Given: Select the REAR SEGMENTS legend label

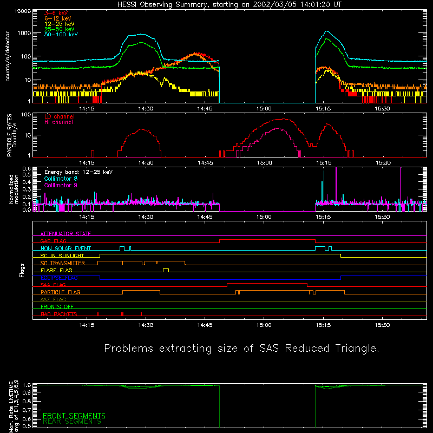Looking at the screenshot, I should (x=72, y=422).
